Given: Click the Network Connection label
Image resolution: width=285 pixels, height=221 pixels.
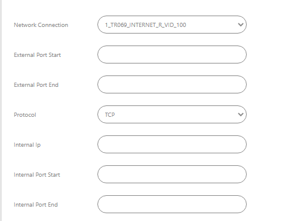Looking at the screenshot, I should [41, 25].
